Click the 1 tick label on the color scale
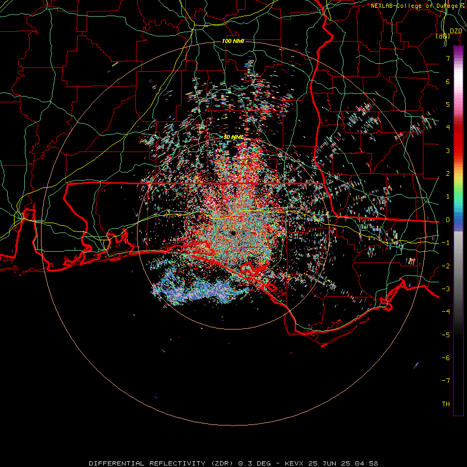This screenshot has height=467, width=467. (x=448, y=197)
